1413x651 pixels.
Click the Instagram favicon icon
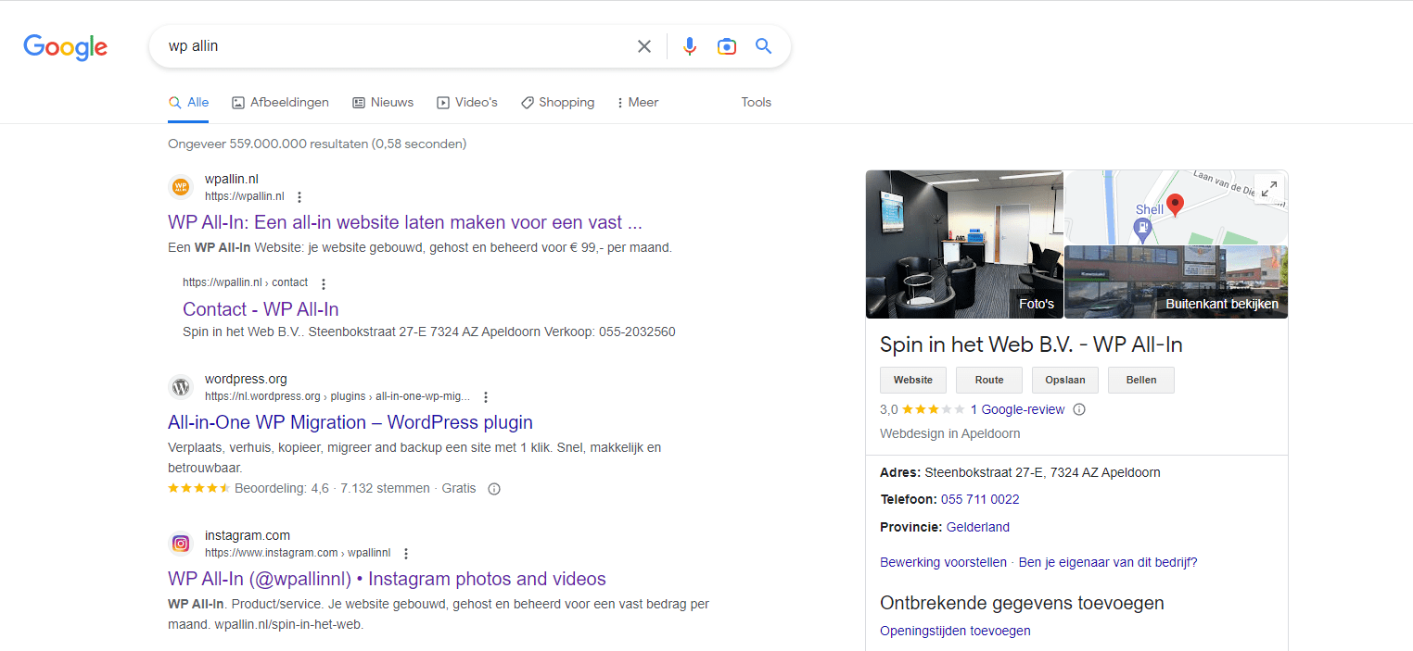pyautogui.click(x=181, y=544)
